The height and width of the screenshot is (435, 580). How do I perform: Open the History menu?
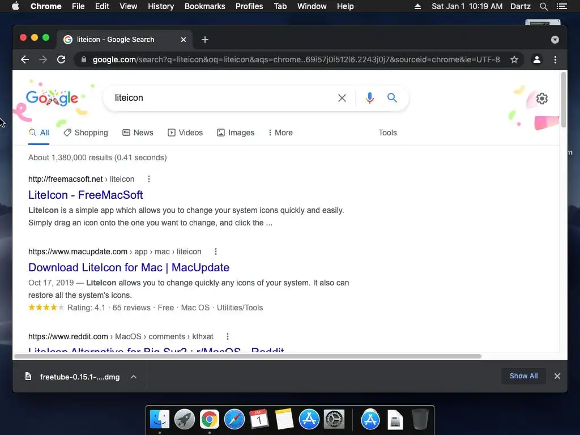coord(161,6)
